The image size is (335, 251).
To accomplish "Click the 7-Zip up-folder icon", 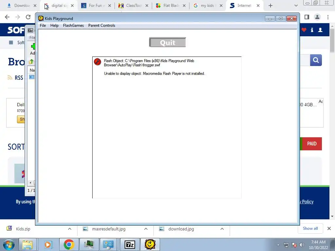I will [31, 62].
